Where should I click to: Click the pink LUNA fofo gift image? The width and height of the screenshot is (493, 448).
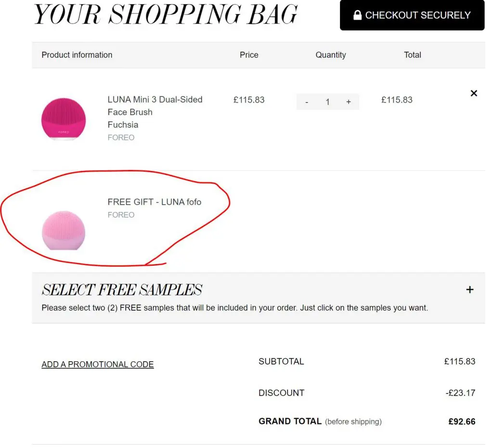click(x=63, y=231)
